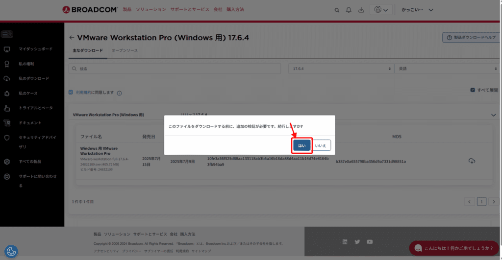This screenshot has height=260, width=502.
Task: Click the 私のダウンロード cloud icon
Action: (7, 79)
